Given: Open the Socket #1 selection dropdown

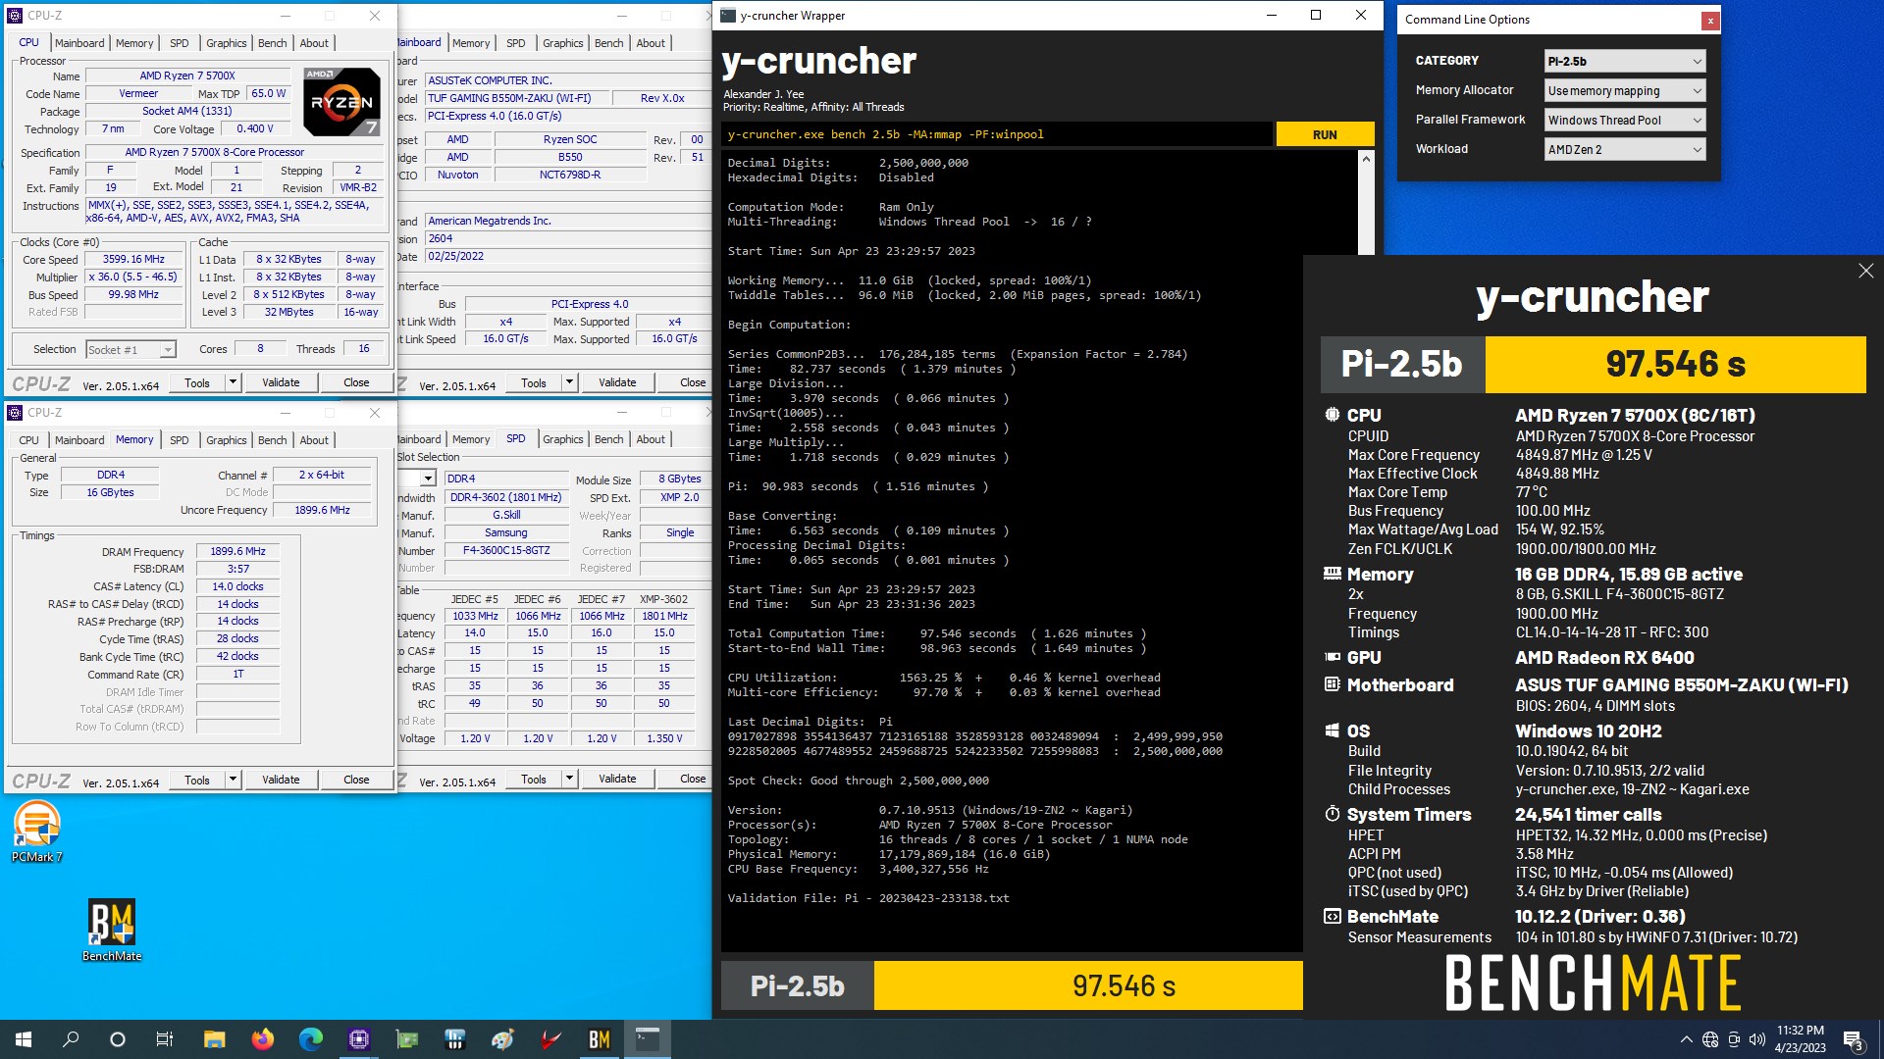Looking at the screenshot, I should click(131, 350).
